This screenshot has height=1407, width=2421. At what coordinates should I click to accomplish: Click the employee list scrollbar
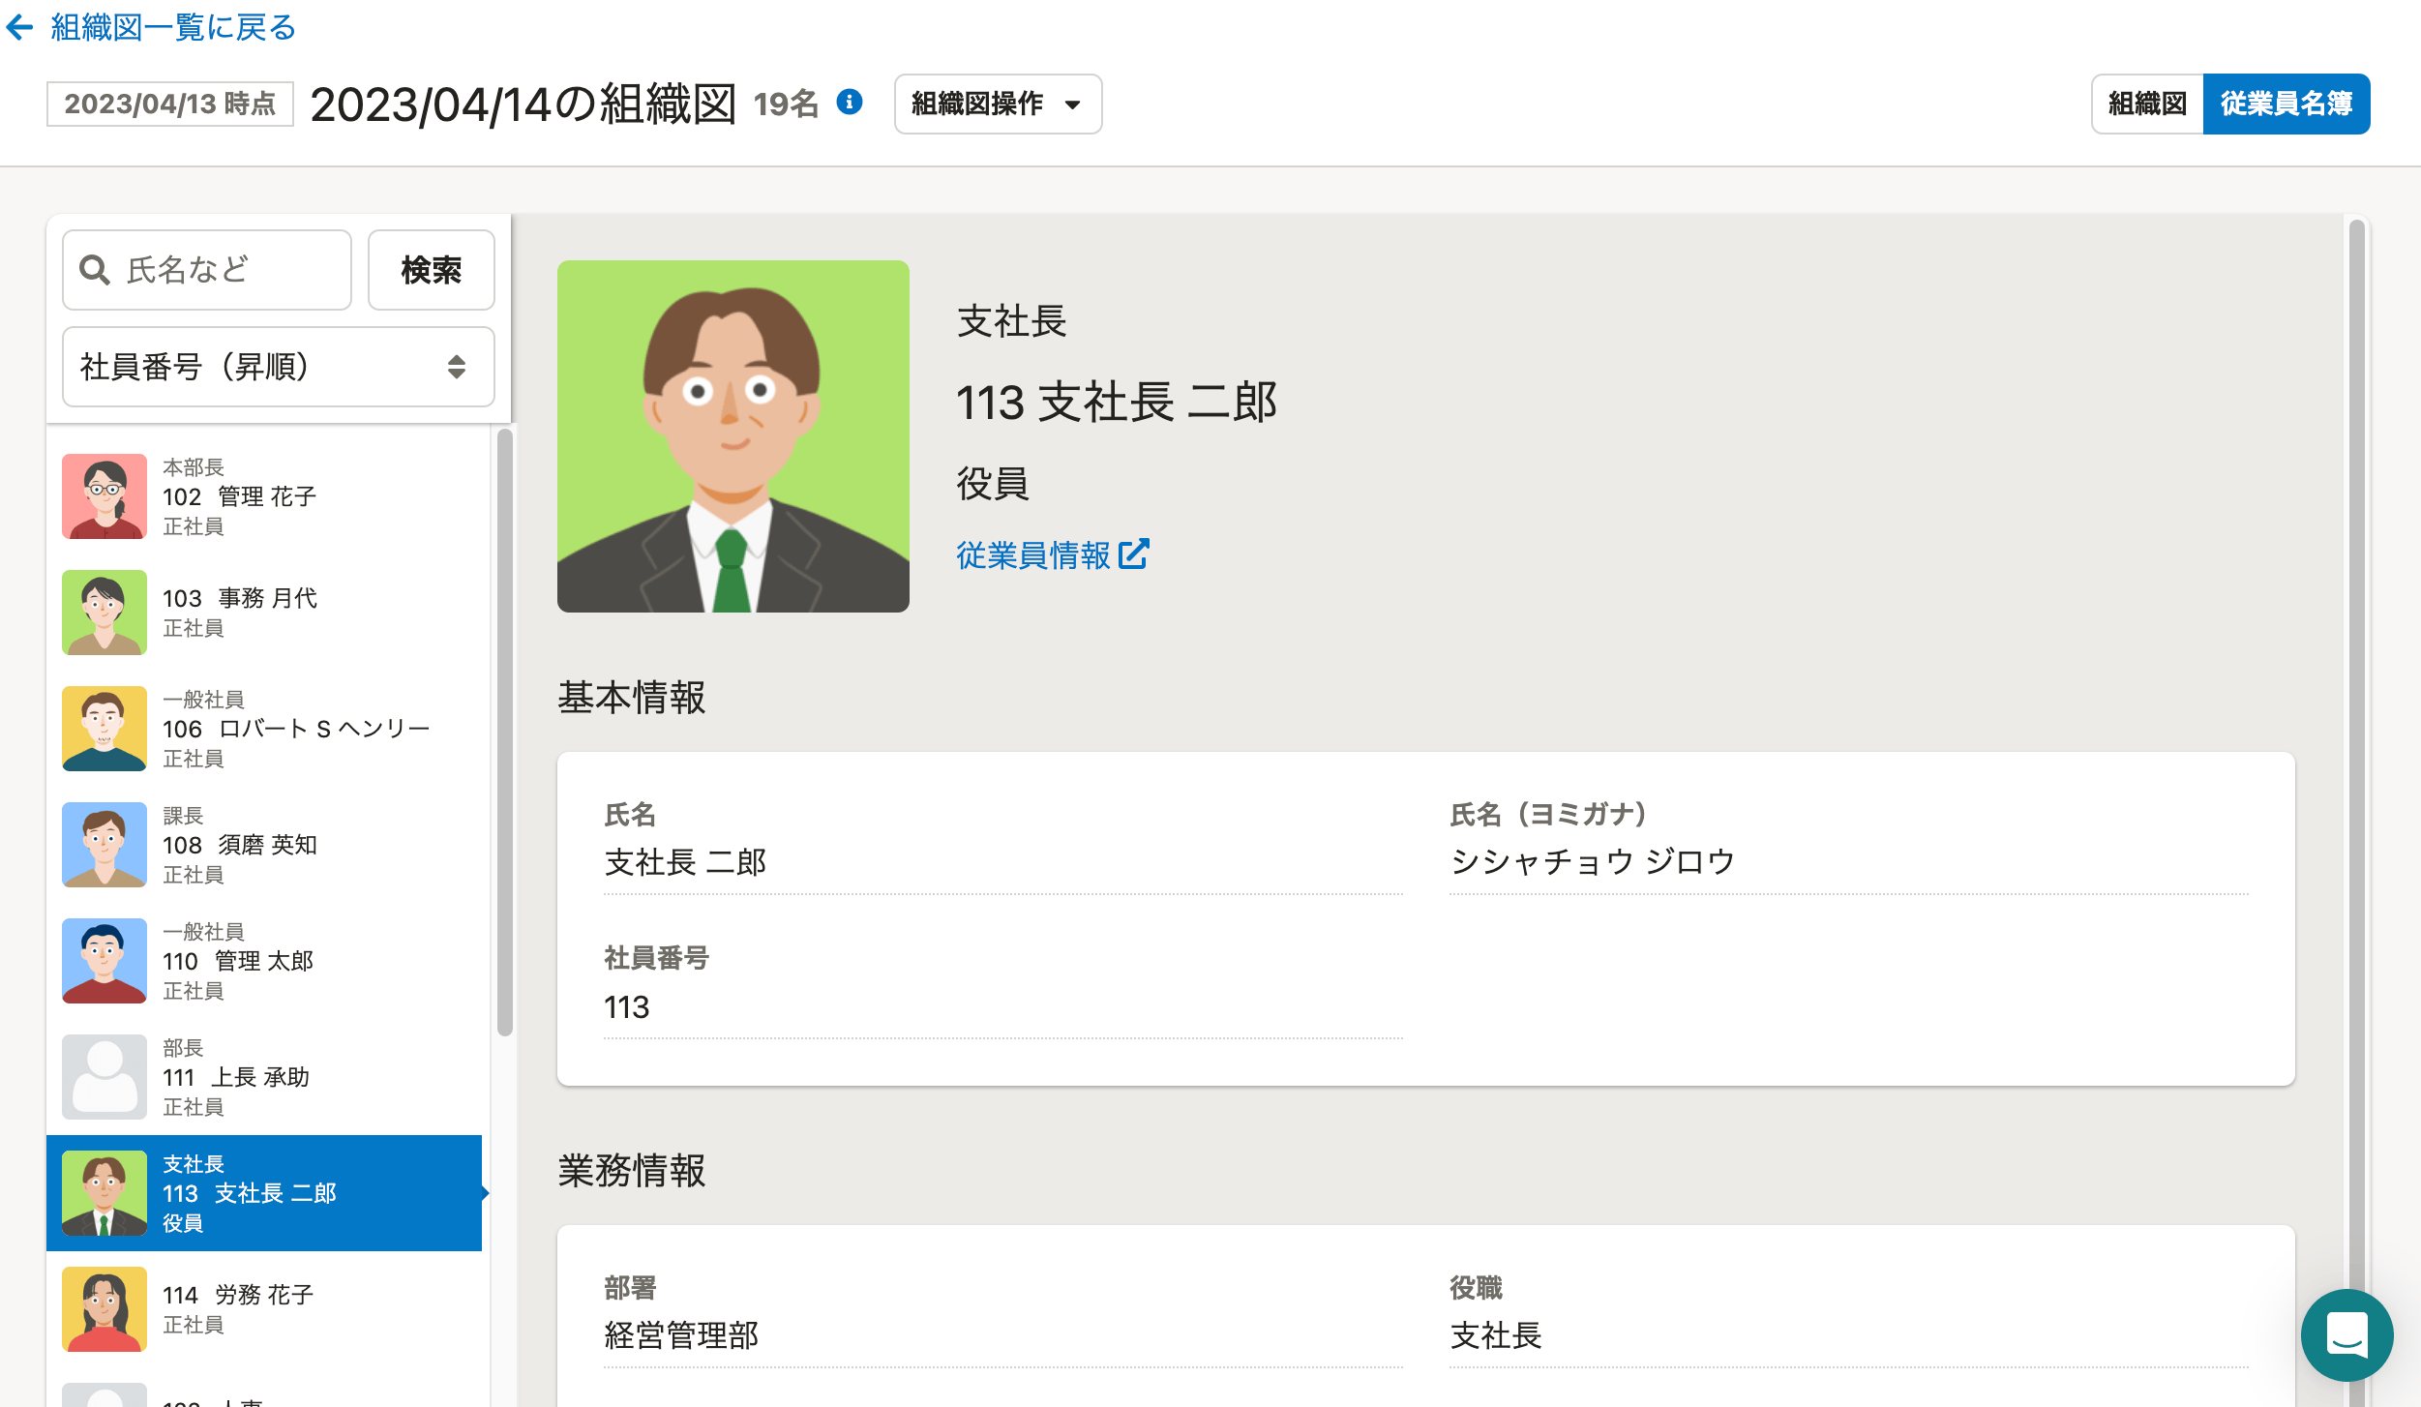[504, 733]
